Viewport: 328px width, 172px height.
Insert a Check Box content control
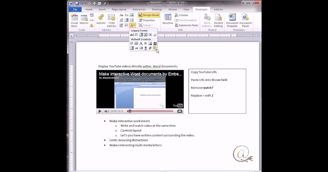[x=126, y=25]
